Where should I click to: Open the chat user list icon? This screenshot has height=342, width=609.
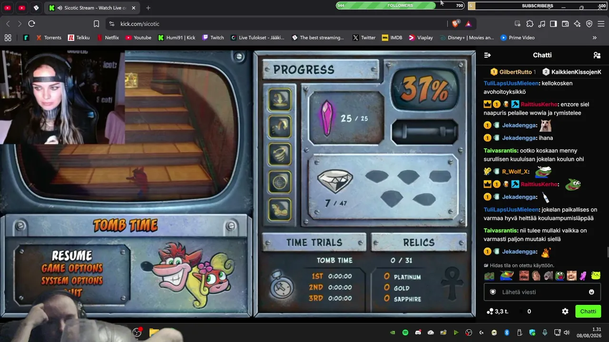click(597, 55)
